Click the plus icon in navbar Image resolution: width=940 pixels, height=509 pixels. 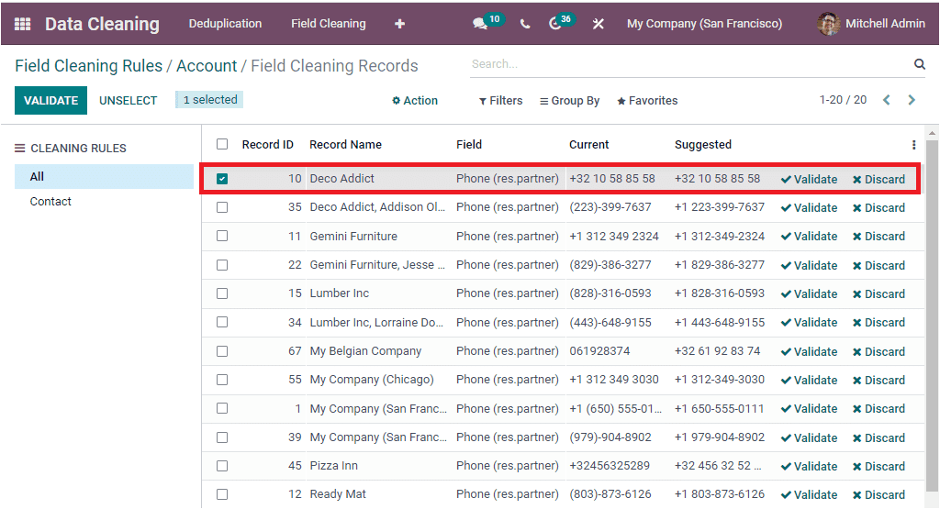399,24
